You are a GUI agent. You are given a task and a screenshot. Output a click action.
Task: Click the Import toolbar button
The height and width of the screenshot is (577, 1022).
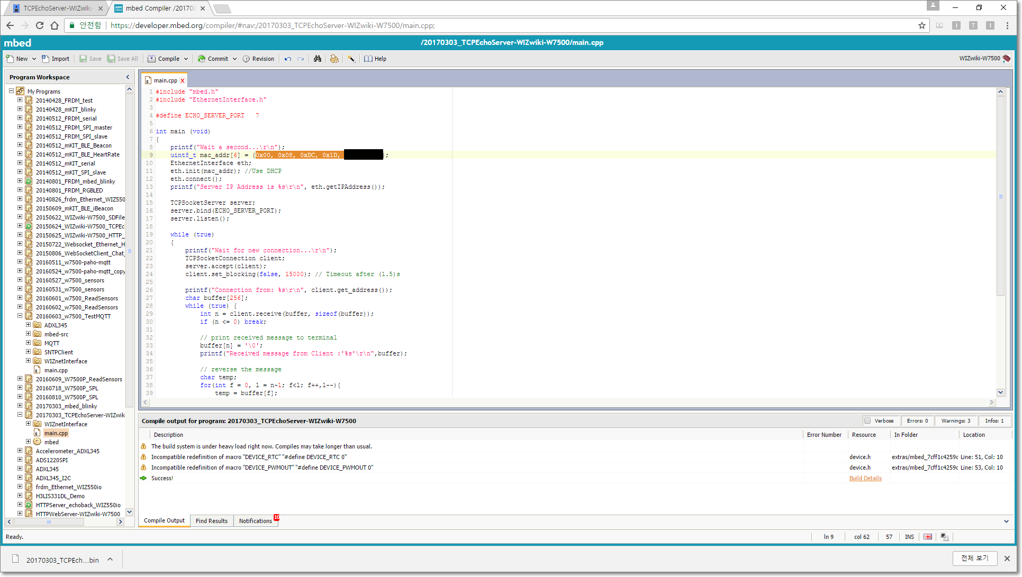click(x=56, y=59)
